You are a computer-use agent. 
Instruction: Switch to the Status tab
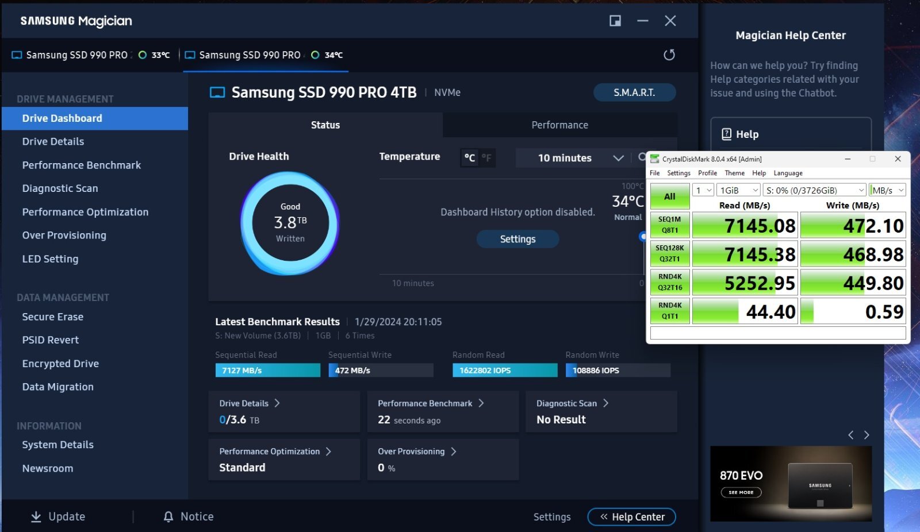tap(325, 125)
